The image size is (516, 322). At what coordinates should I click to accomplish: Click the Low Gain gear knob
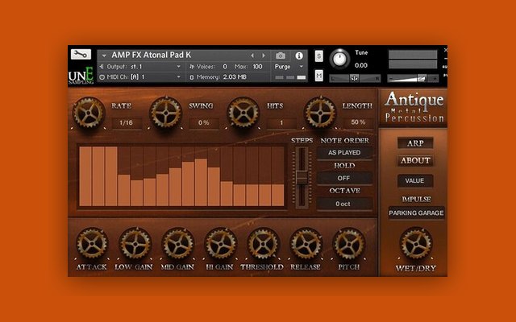point(135,243)
